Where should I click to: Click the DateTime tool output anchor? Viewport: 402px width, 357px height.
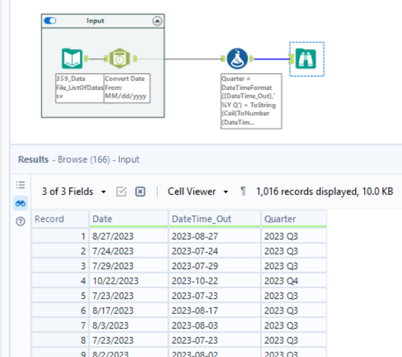click(135, 59)
